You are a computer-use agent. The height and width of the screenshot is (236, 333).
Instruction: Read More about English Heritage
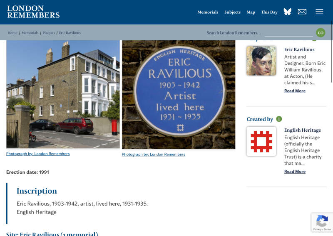pyautogui.click(x=295, y=171)
